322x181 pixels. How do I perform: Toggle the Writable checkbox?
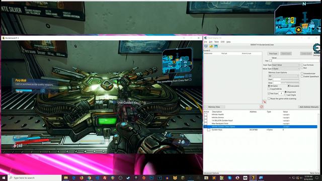click(x=269, y=86)
